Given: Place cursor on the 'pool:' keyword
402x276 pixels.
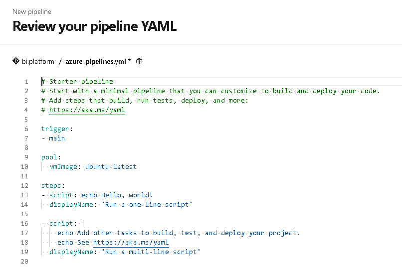Looking at the screenshot, I should [x=49, y=157].
